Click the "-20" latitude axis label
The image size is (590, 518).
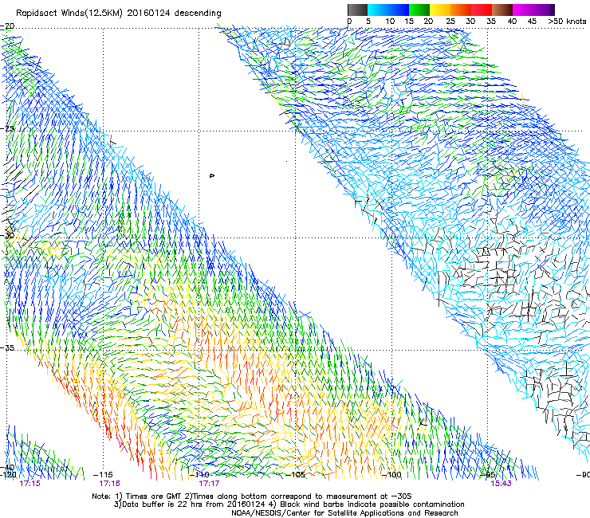[x=7, y=26]
